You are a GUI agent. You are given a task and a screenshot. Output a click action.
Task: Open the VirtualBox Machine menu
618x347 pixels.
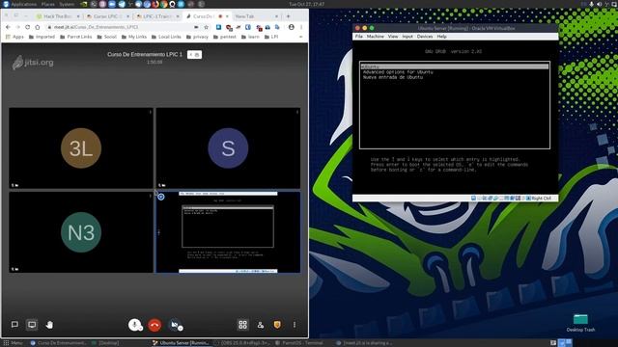tap(376, 37)
